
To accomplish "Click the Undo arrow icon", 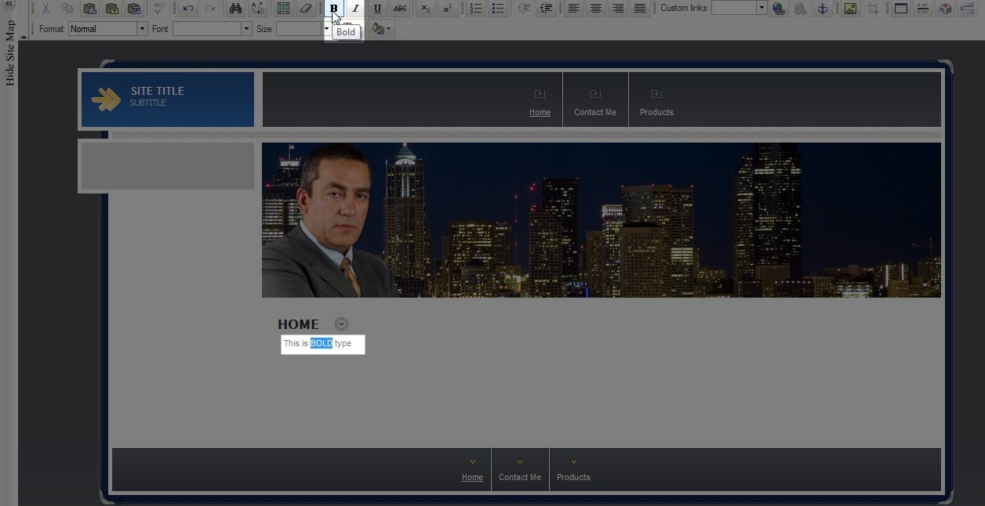I will (x=188, y=9).
